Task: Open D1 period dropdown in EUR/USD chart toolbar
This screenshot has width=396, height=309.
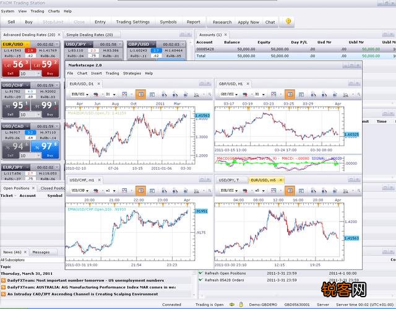Action: [114, 95]
